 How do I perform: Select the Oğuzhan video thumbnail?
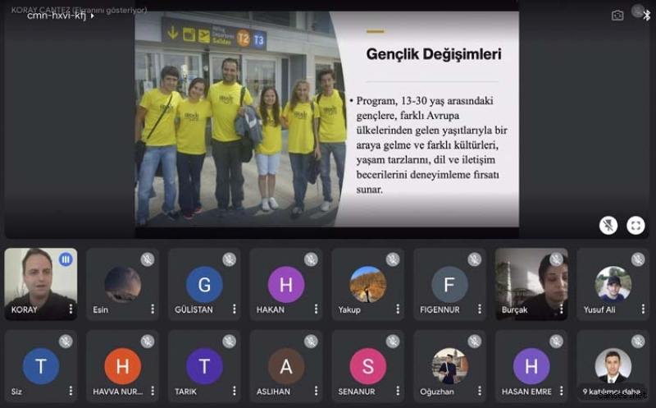[449, 365]
